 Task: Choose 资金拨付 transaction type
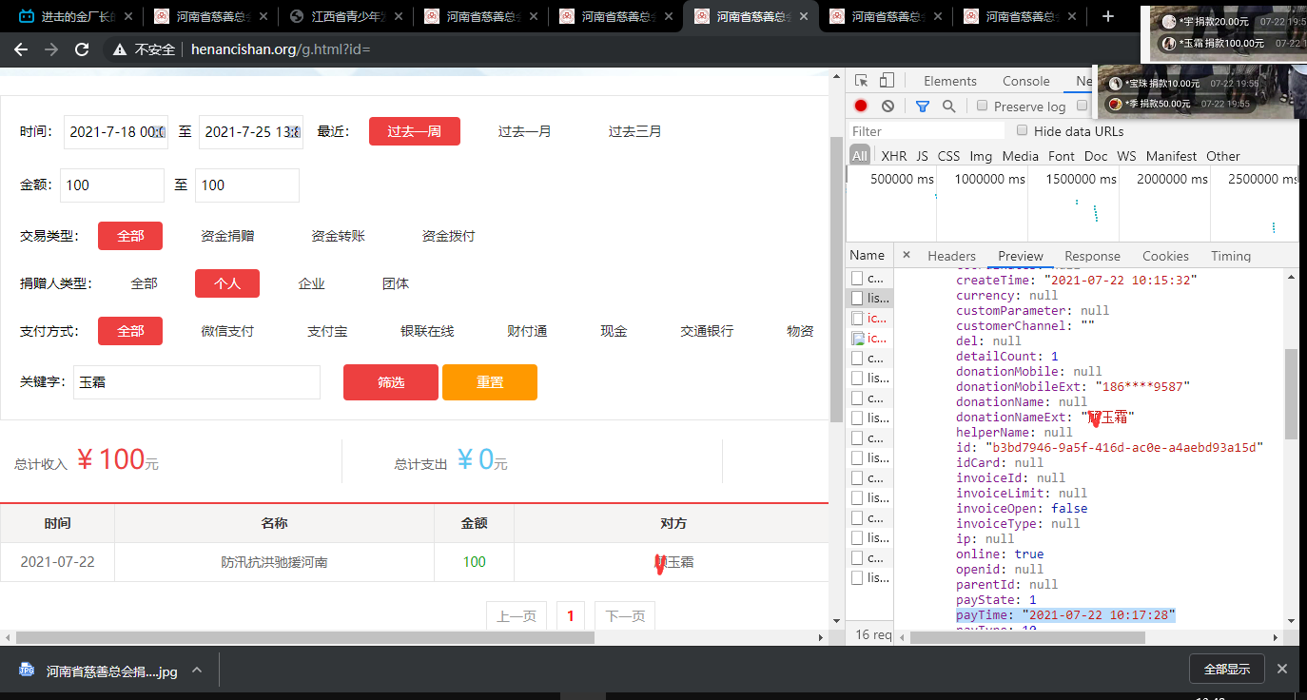pos(448,236)
